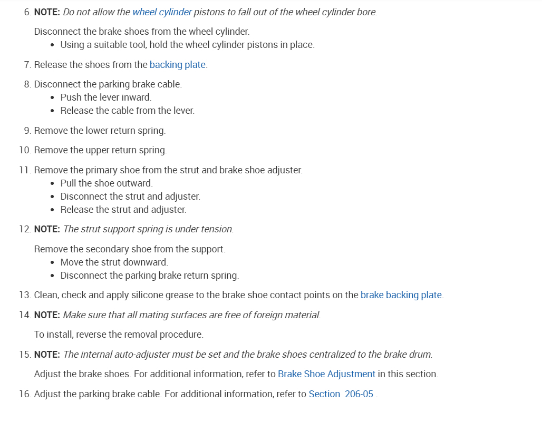Click 'Disconnect the parking brake return spring' bullet
The height and width of the screenshot is (422, 542).
point(149,276)
